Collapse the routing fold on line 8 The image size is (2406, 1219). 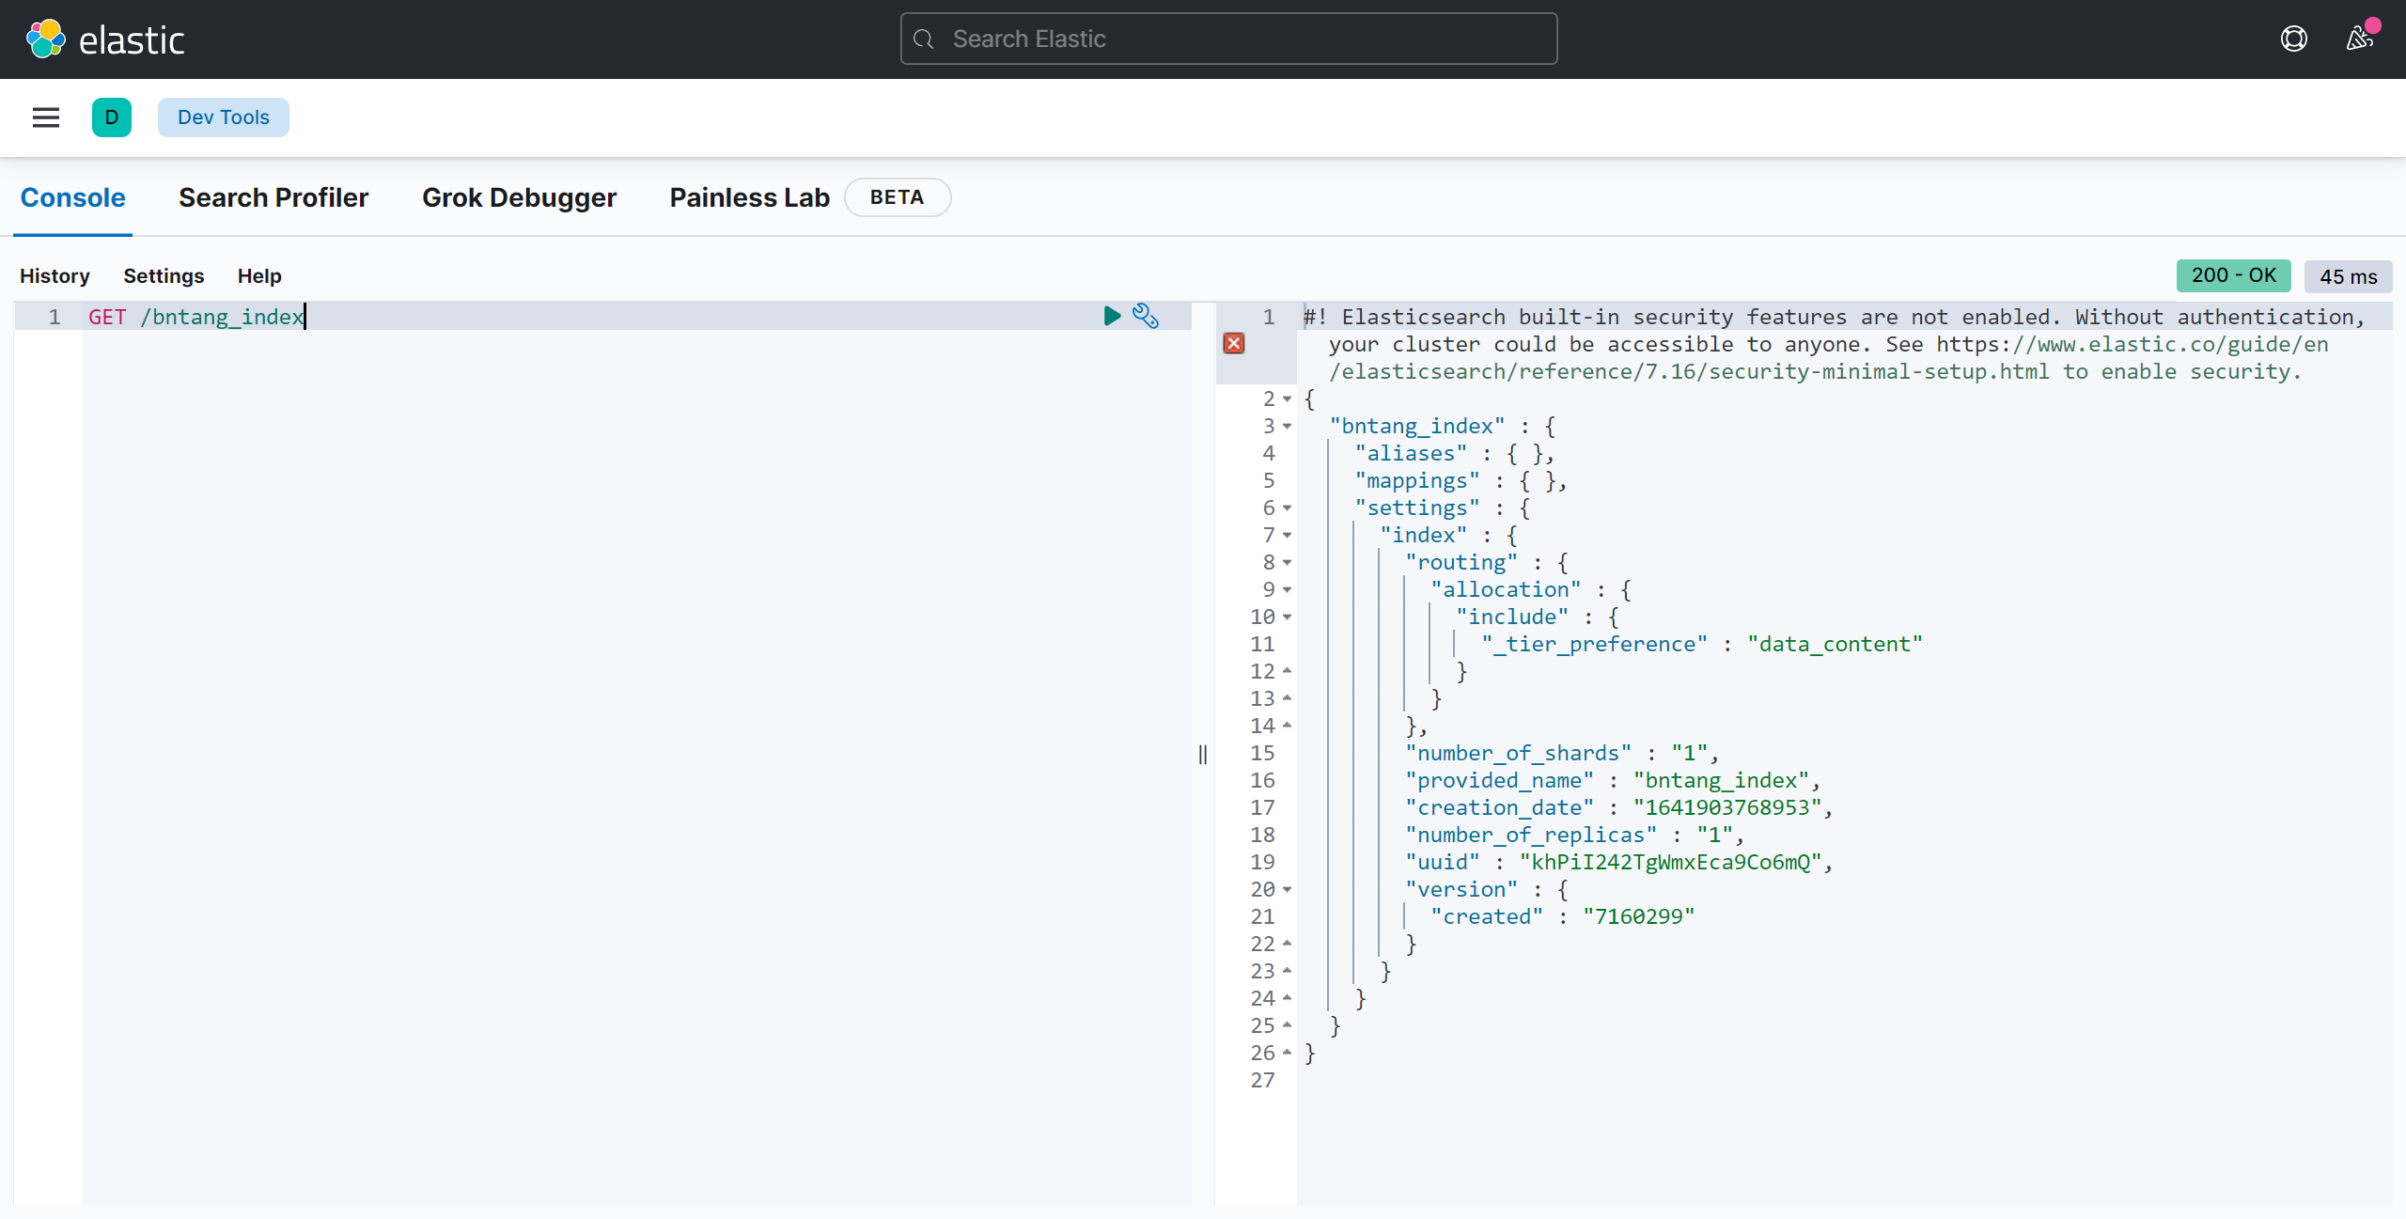pos(1288,562)
